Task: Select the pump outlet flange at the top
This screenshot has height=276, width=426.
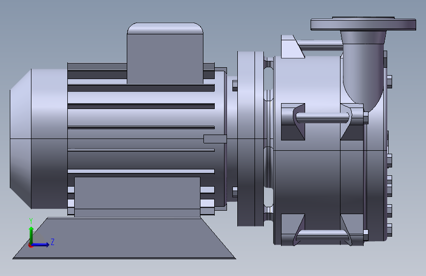Action: pyautogui.click(x=363, y=24)
